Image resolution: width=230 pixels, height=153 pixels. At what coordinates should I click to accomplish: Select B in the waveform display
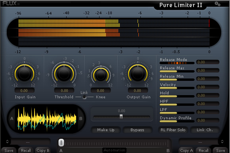coord(80,119)
